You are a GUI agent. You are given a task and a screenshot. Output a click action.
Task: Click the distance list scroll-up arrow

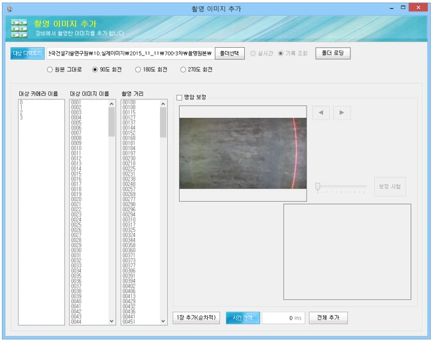click(x=163, y=104)
